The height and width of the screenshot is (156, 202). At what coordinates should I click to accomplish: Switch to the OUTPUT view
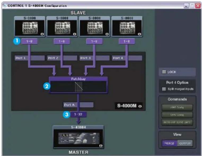pyautogui.click(x=185, y=143)
